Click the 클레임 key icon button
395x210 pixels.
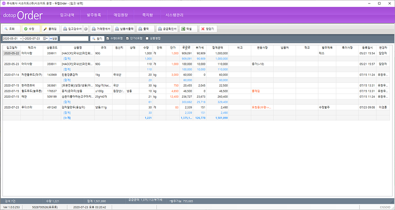point(50,28)
